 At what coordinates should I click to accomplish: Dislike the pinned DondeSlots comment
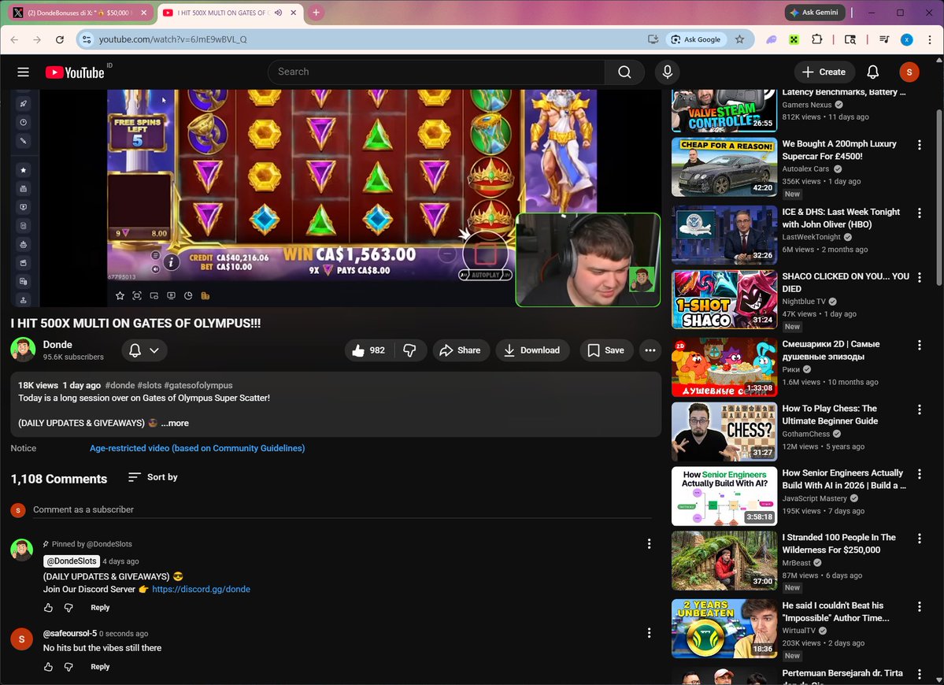click(x=68, y=608)
